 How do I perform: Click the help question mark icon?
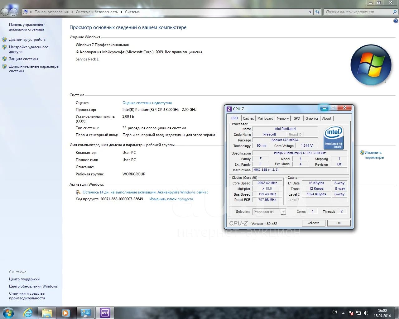(396, 21)
